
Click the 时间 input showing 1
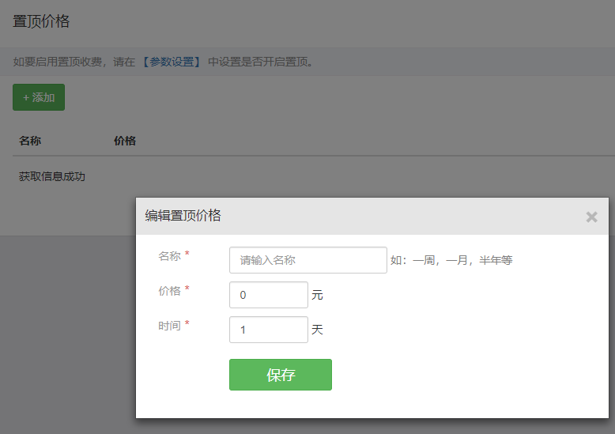268,330
